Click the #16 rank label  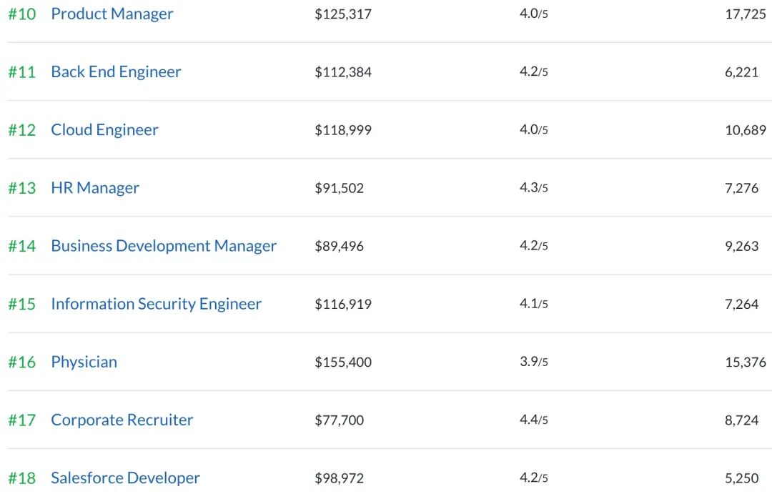tap(21, 362)
